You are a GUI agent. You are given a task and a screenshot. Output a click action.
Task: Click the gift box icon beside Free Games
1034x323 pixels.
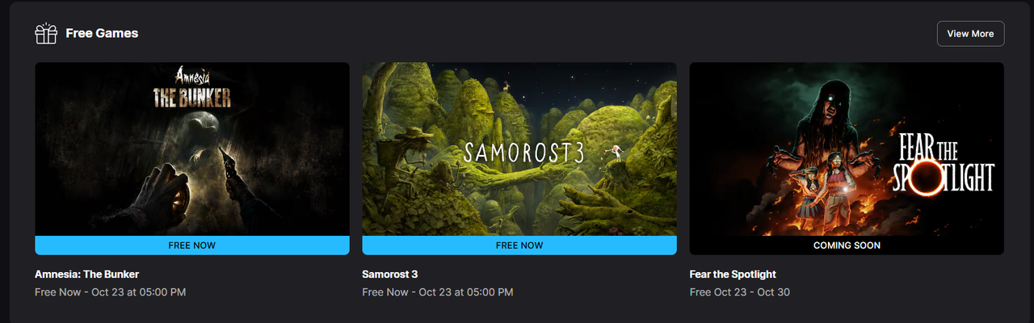(x=46, y=33)
